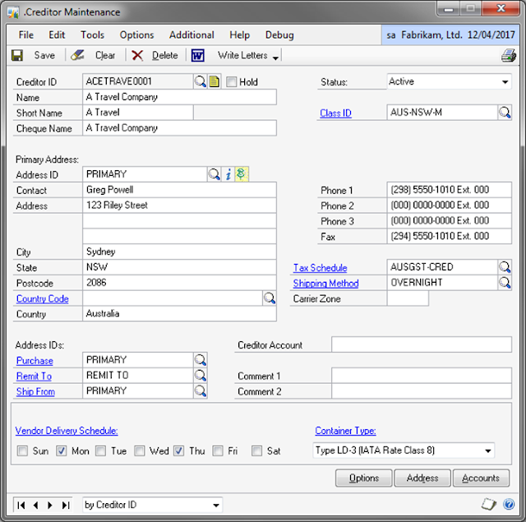Follow the Tax Schedule link

point(320,268)
